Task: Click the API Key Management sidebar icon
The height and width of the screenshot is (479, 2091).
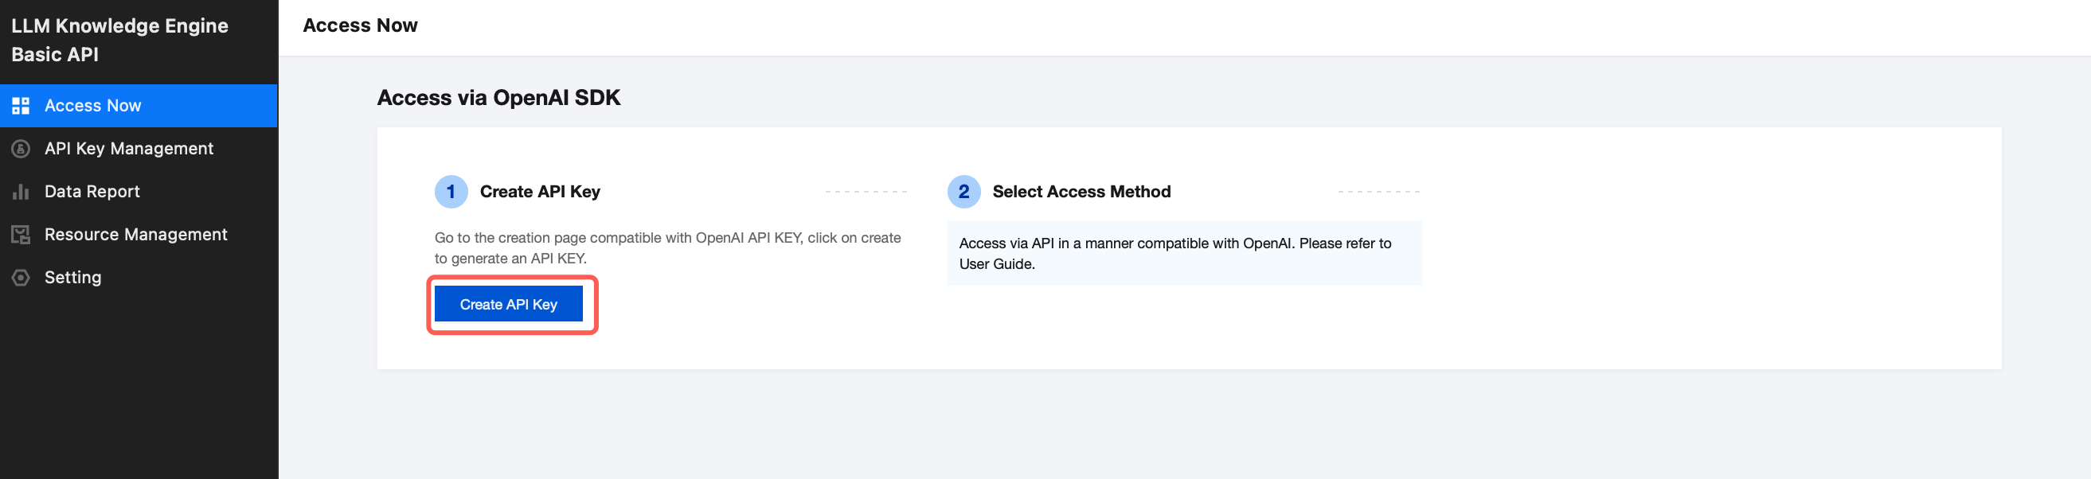Action: coord(21,149)
